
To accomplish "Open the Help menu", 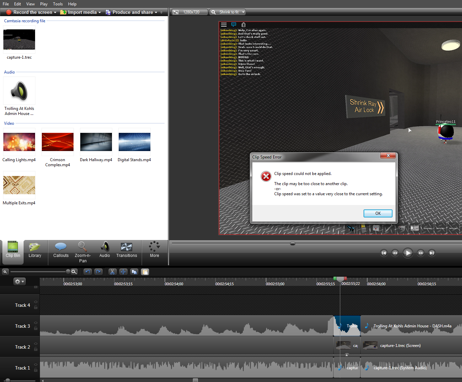I will [x=72, y=4].
